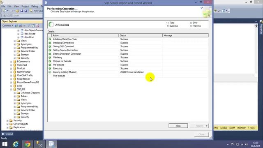Click the New Query toolbar icon

pos(31,11)
